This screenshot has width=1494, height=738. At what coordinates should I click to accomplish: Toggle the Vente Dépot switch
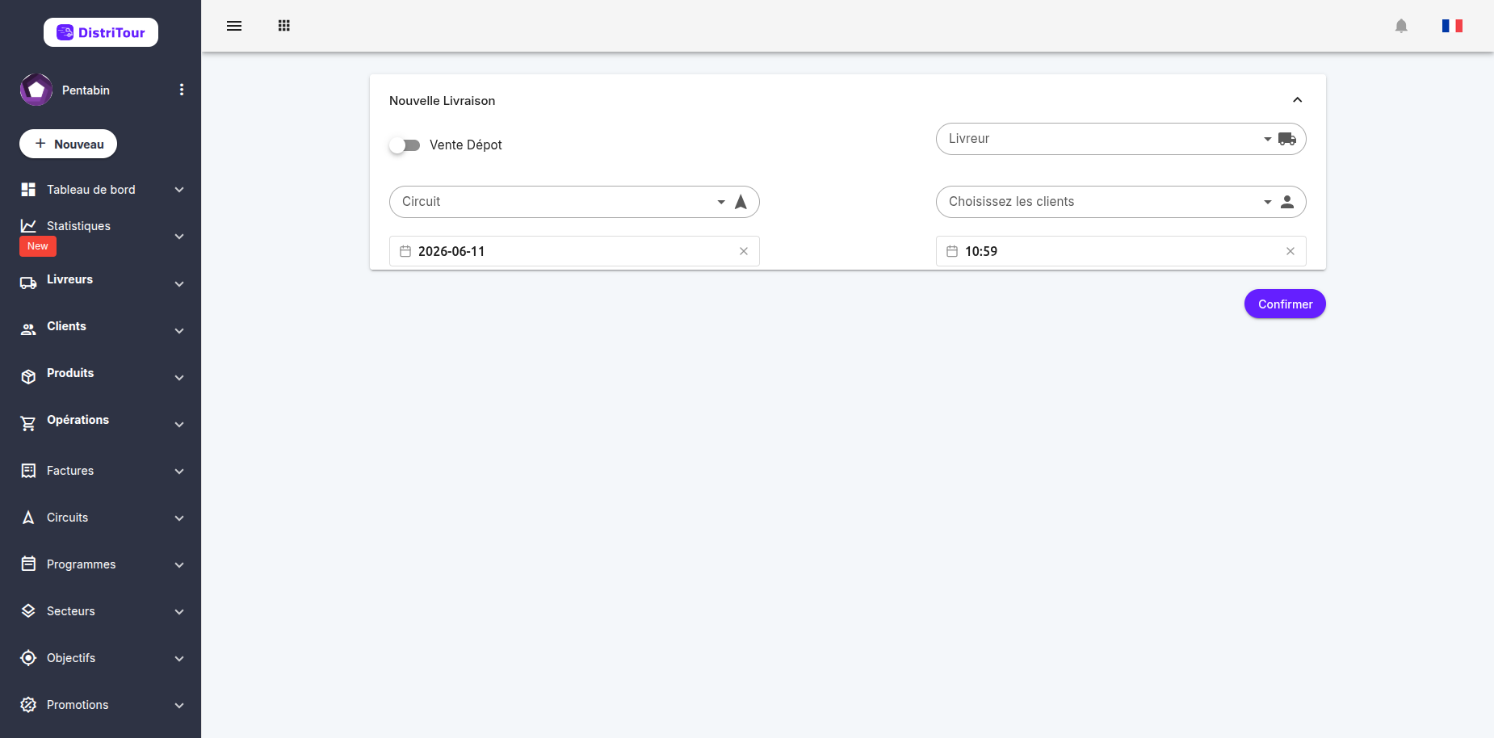coord(405,145)
